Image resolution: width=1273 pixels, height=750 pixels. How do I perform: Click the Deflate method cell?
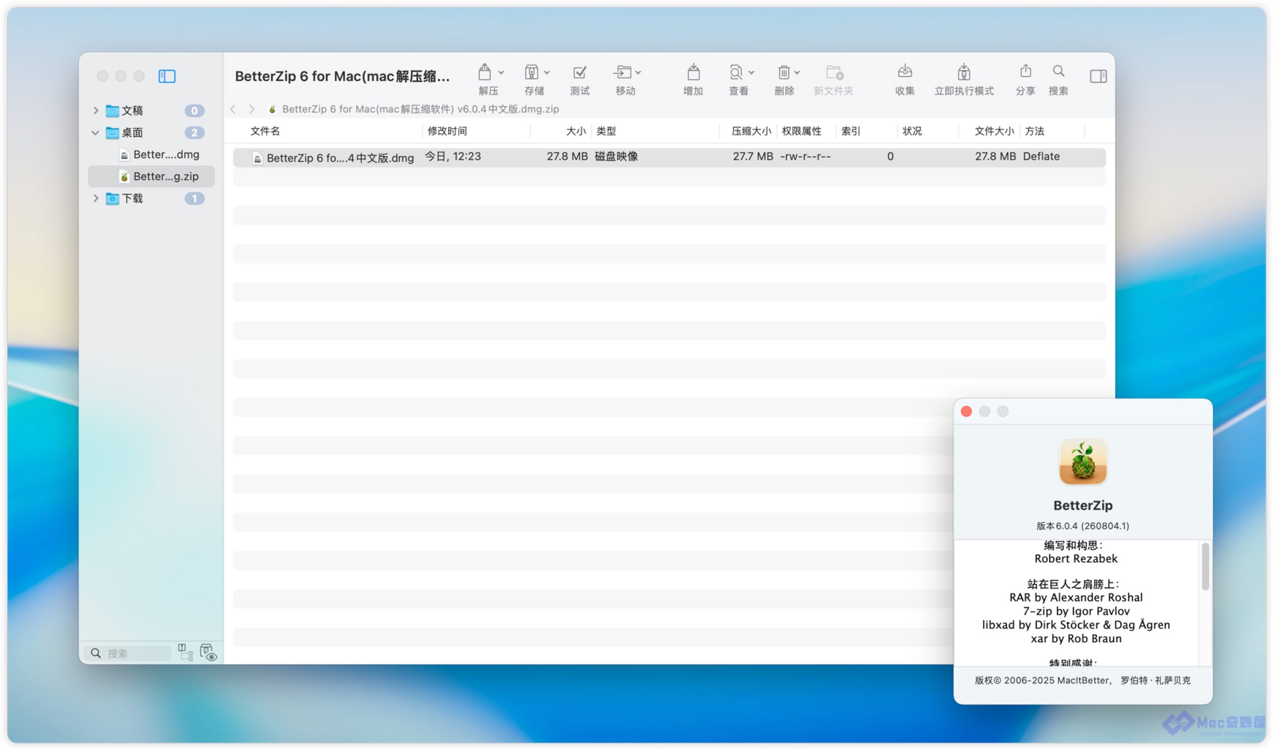click(x=1041, y=156)
